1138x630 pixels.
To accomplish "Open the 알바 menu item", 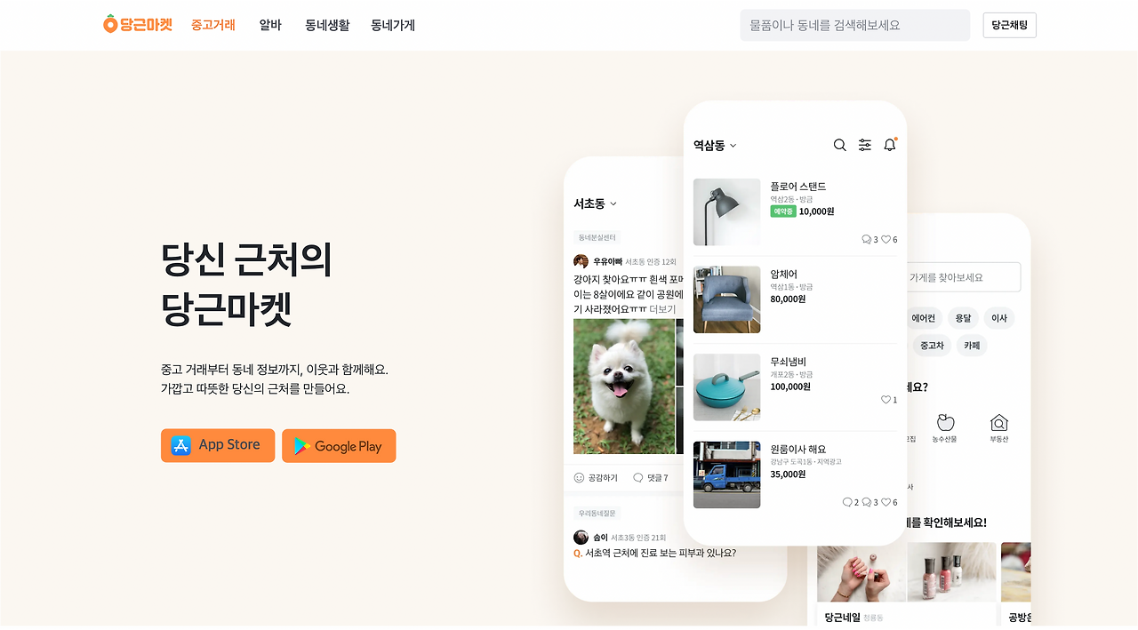I will coord(270,25).
